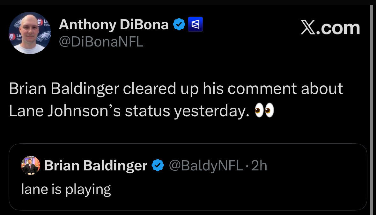Image resolution: width=376 pixels, height=215 pixels.
Task: Open Brian Baldinger's small avatar
Action: [x=30, y=165]
